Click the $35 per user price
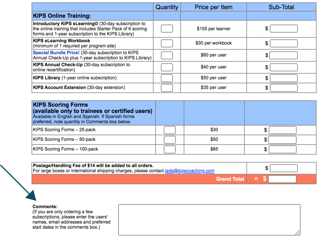The height and width of the screenshot is (250, 324). 213,88
